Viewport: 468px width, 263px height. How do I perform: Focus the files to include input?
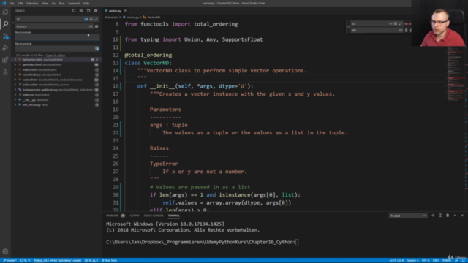pos(57,37)
